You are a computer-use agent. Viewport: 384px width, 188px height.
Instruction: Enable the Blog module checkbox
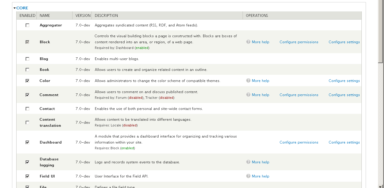[27, 59]
